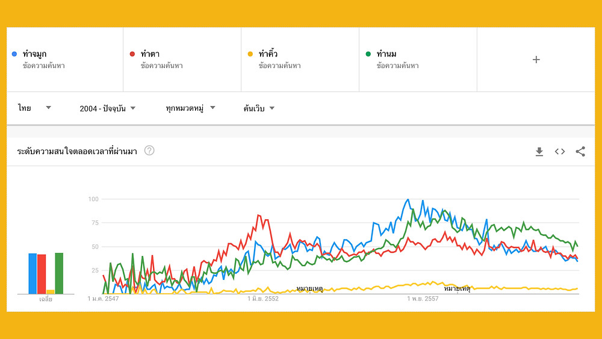The width and height of the screenshot is (602, 339).
Task: Select the ทำตา search term box
Action: [182, 60]
